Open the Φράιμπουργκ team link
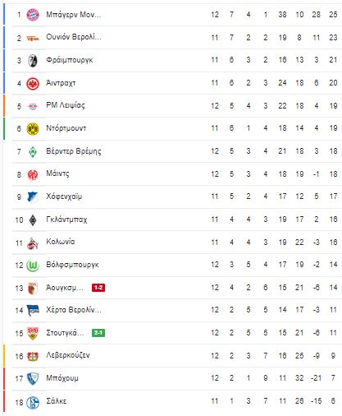Image resolution: width=342 pixels, height=416 pixels. point(70,60)
